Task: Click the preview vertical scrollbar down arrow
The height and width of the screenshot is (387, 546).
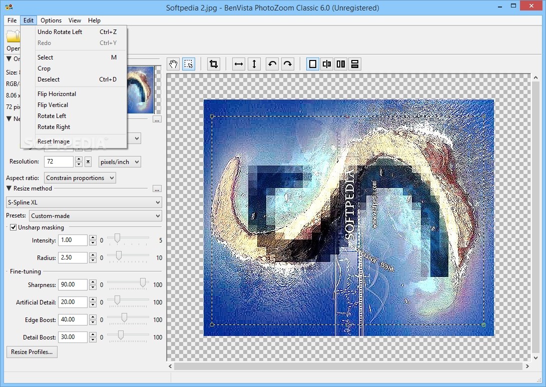Action: pos(535,357)
